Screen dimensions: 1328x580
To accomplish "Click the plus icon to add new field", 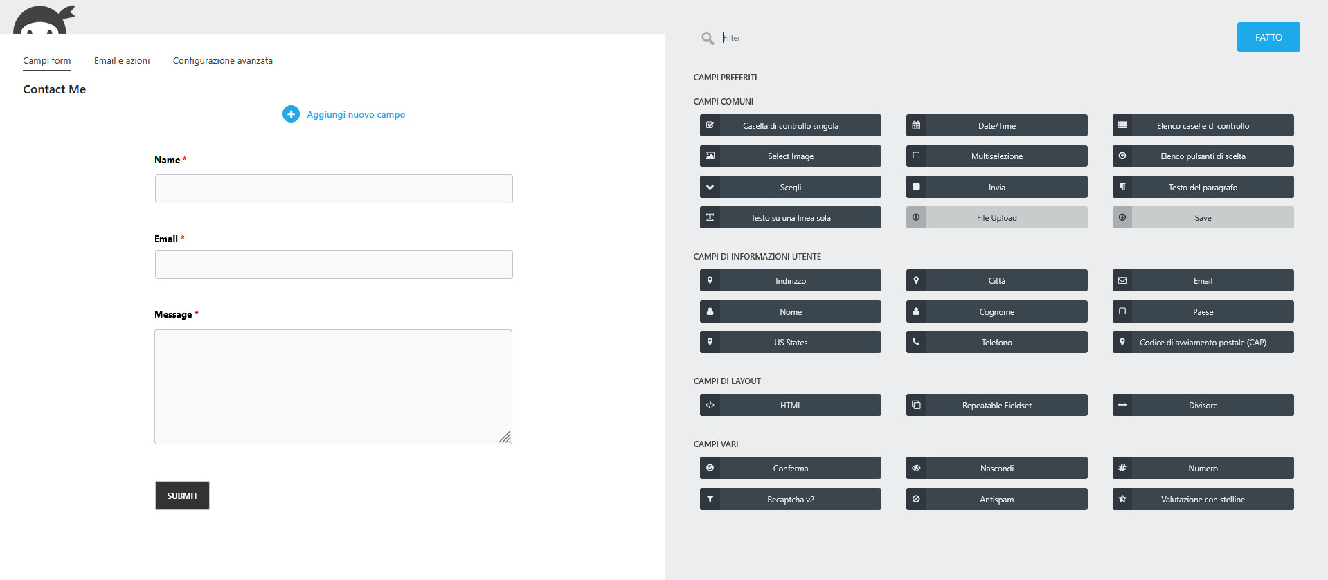I will (291, 114).
